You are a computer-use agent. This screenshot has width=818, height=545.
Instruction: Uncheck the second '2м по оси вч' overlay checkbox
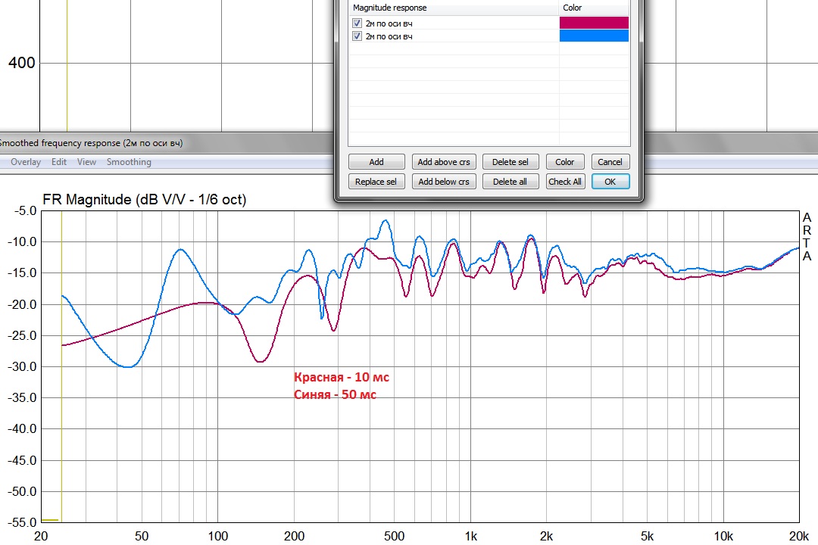click(x=357, y=36)
